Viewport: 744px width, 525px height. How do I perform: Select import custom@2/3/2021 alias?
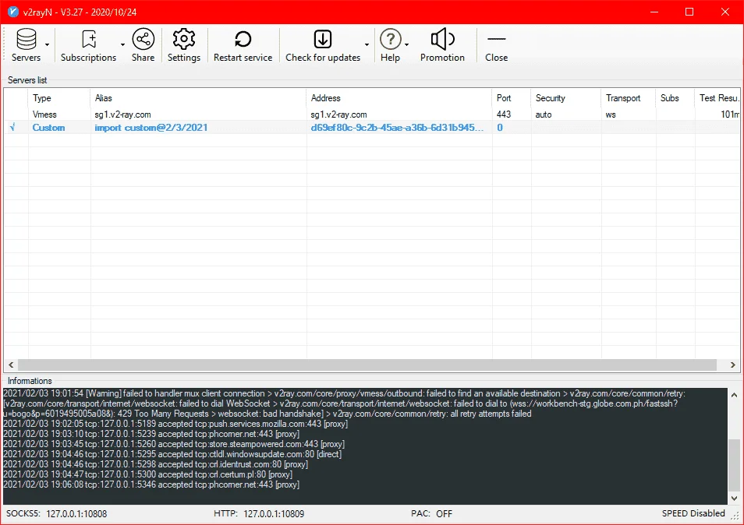pyautogui.click(x=151, y=128)
